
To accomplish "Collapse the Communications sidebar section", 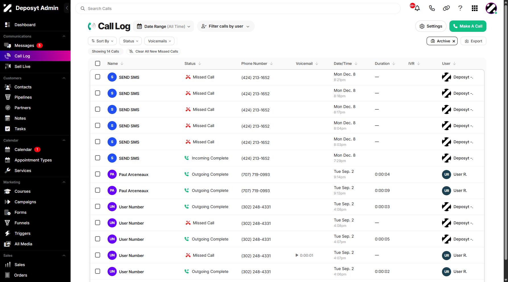I will coord(64,36).
